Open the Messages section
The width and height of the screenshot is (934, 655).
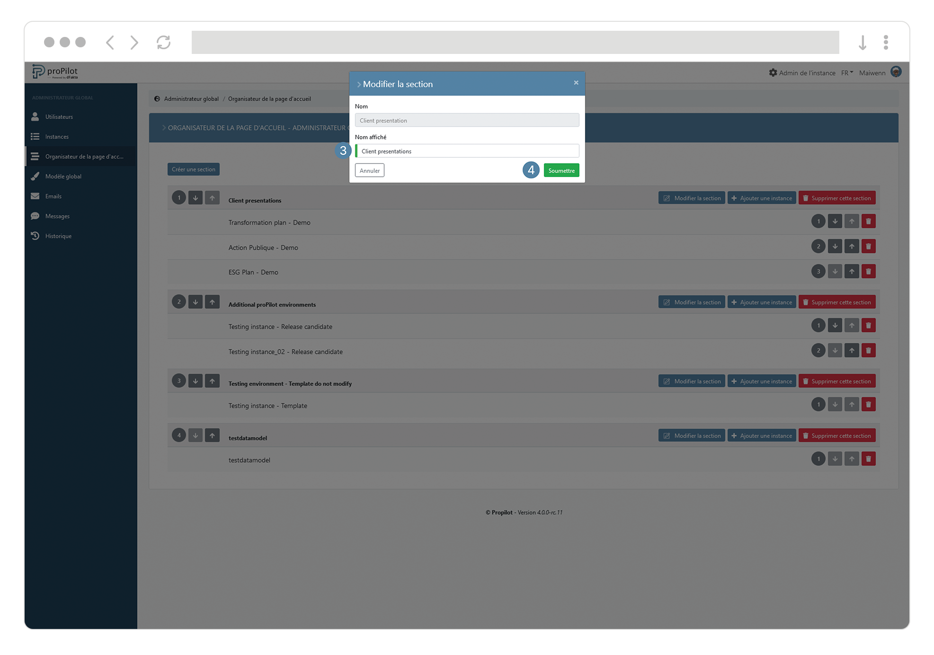(57, 216)
